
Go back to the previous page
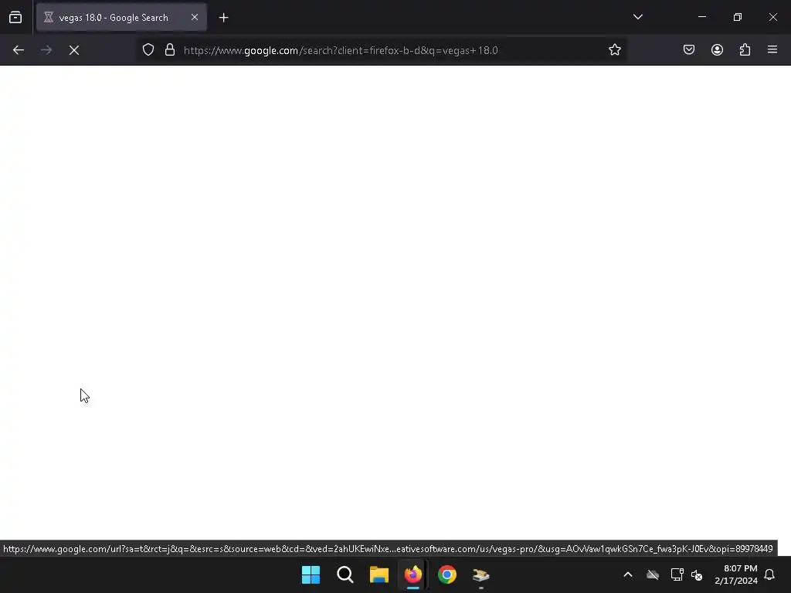(19, 50)
